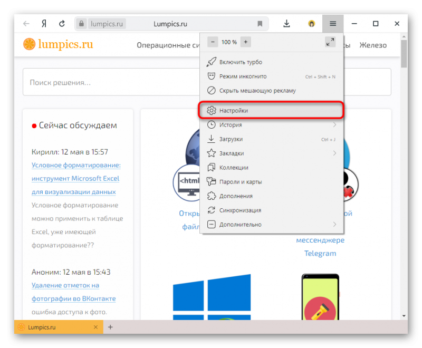The height and width of the screenshot is (348, 422).
Task: Open the flashlight phone article thumbnail
Action: (320, 297)
